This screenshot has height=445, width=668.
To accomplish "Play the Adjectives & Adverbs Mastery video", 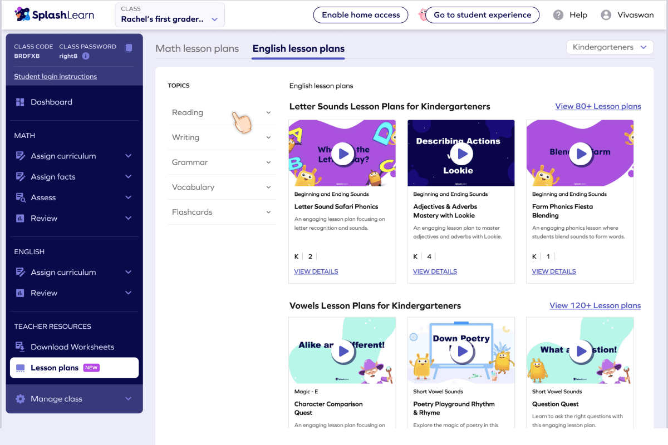I will pos(461,154).
